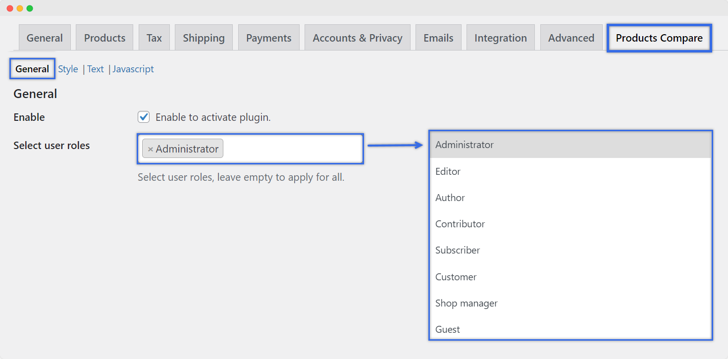Remove the Administrator tag using its x icon
This screenshot has width=728, height=359.
pyautogui.click(x=150, y=149)
